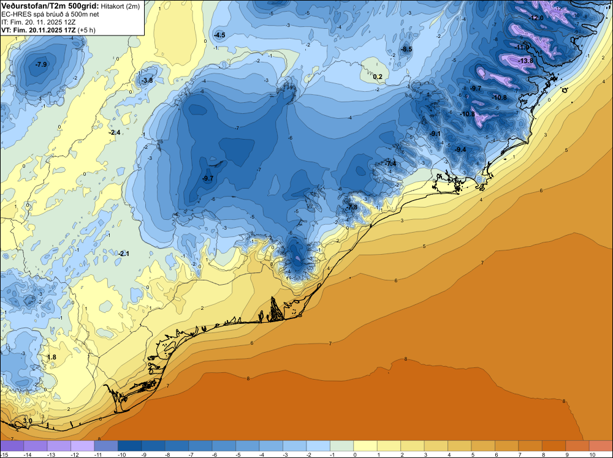Click the legend swatch between 3 and 4

[x=436, y=446]
